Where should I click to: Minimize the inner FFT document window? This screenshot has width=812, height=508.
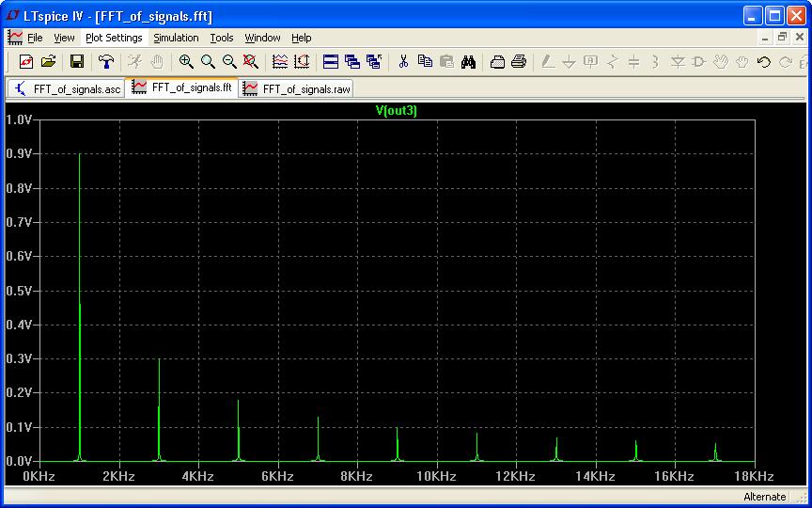pos(765,38)
